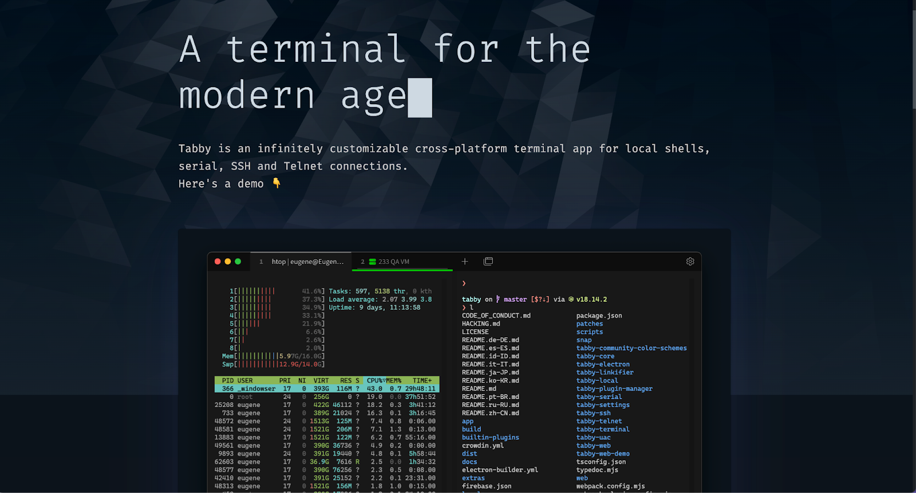Click the tabby-plugin-manager directory name

[614, 388]
